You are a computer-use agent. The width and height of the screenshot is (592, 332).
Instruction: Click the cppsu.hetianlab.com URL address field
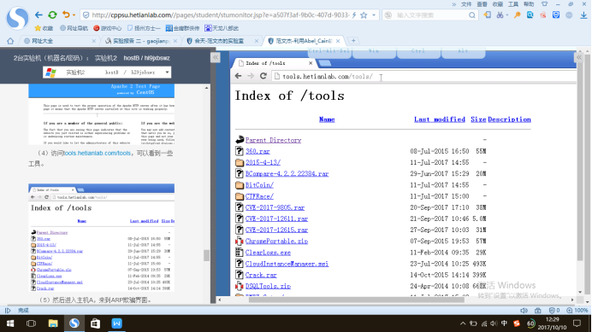point(221,15)
